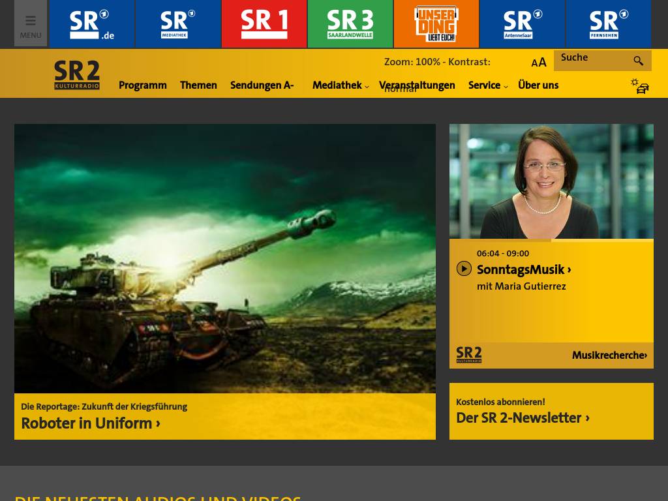Open the SR AntenneSaar station tile

coord(522,24)
